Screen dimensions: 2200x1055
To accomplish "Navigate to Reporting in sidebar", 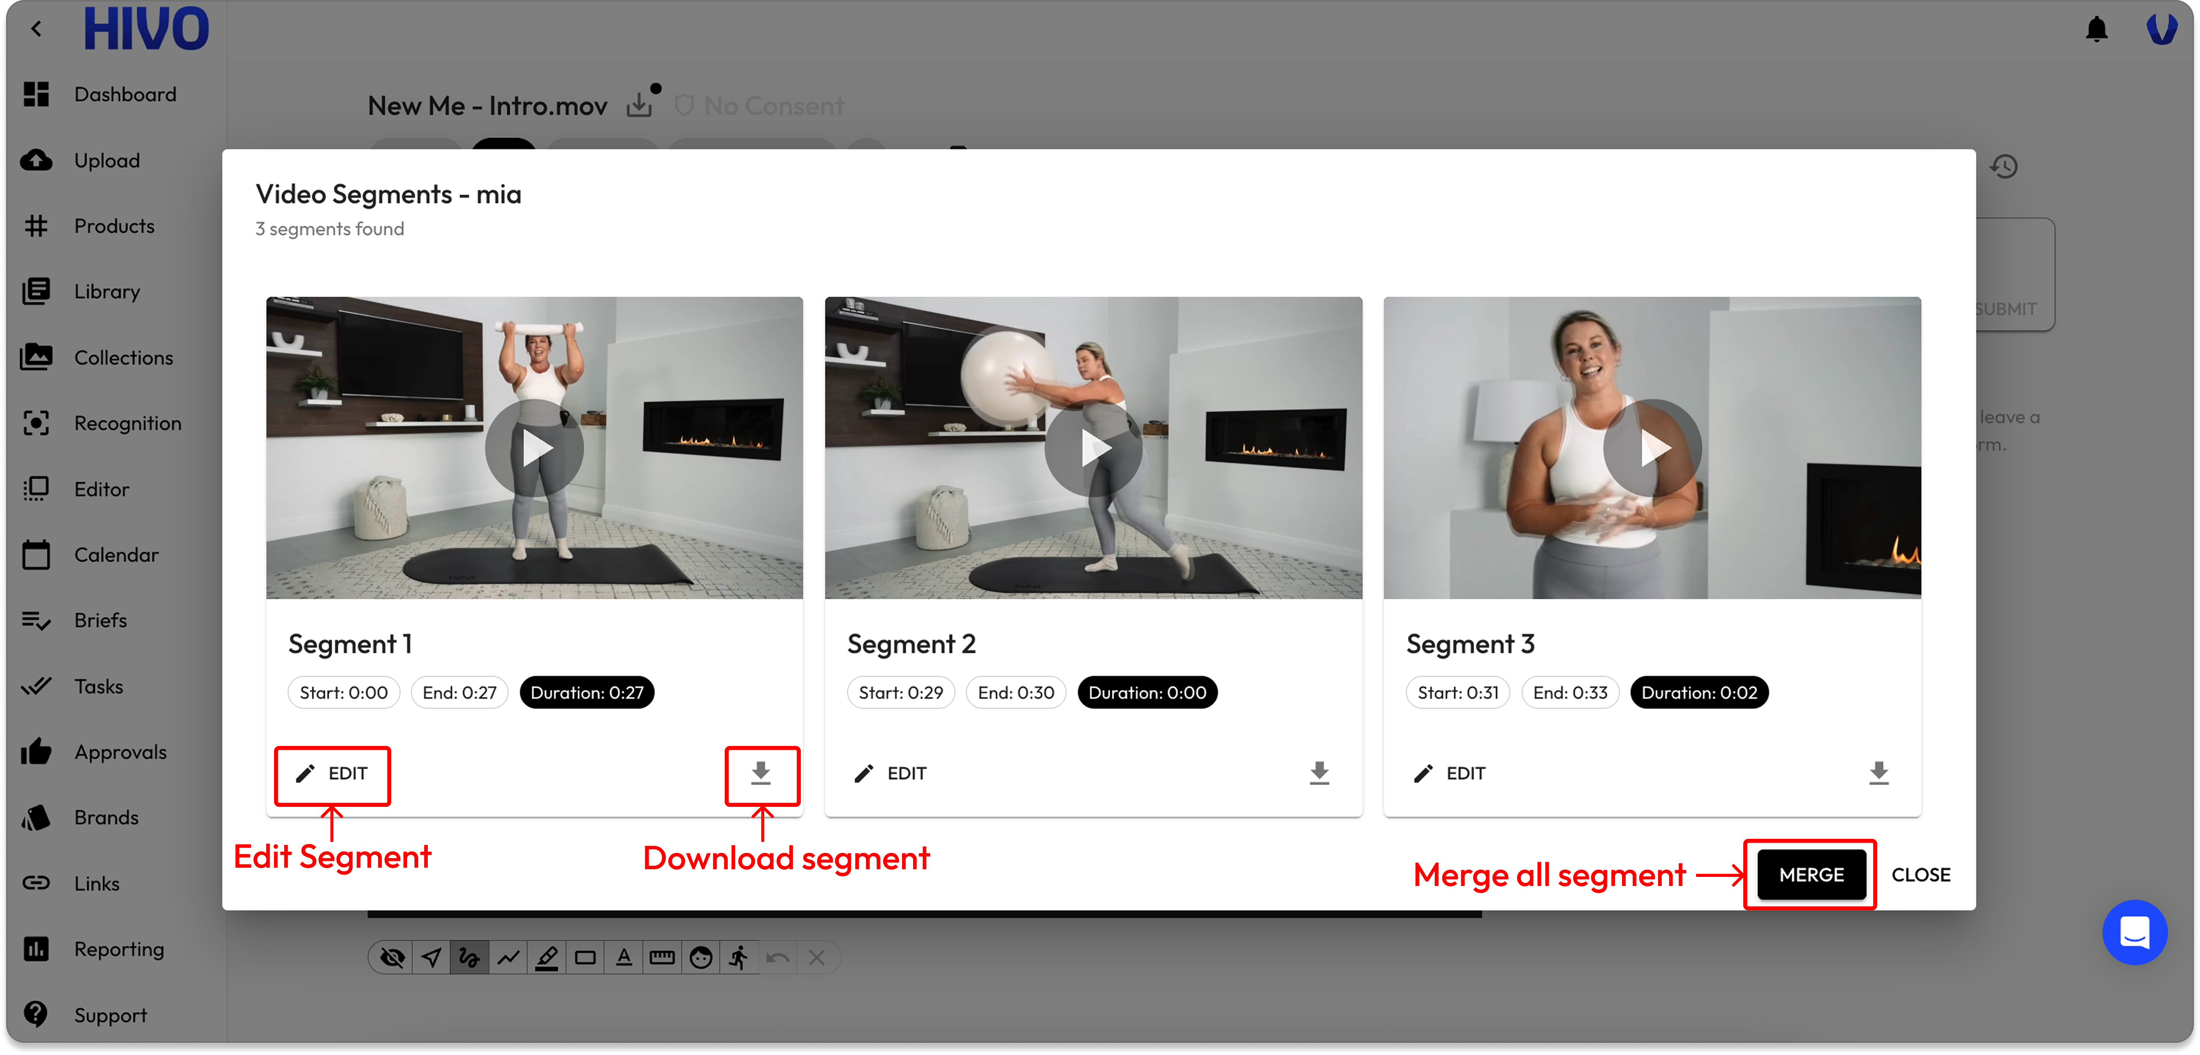I will tap(119, 949).
